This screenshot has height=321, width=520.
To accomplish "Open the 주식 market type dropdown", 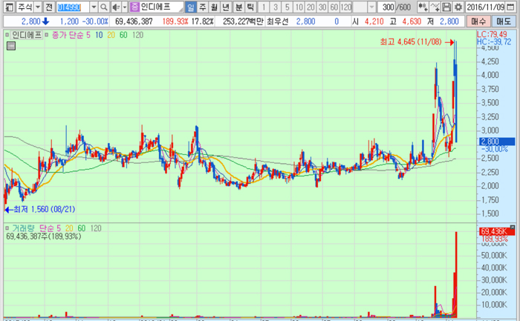I will 38,7.
